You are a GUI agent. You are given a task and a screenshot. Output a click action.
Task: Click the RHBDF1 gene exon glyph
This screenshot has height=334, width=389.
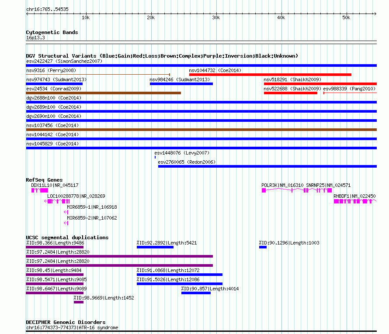[x=355, y=201]
